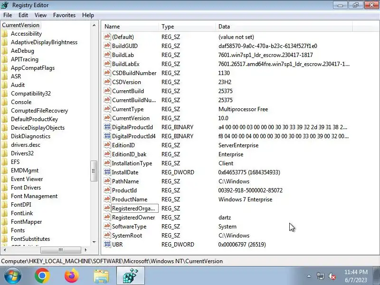Click the string icon beside RegisteredOwner

point(107,218)
